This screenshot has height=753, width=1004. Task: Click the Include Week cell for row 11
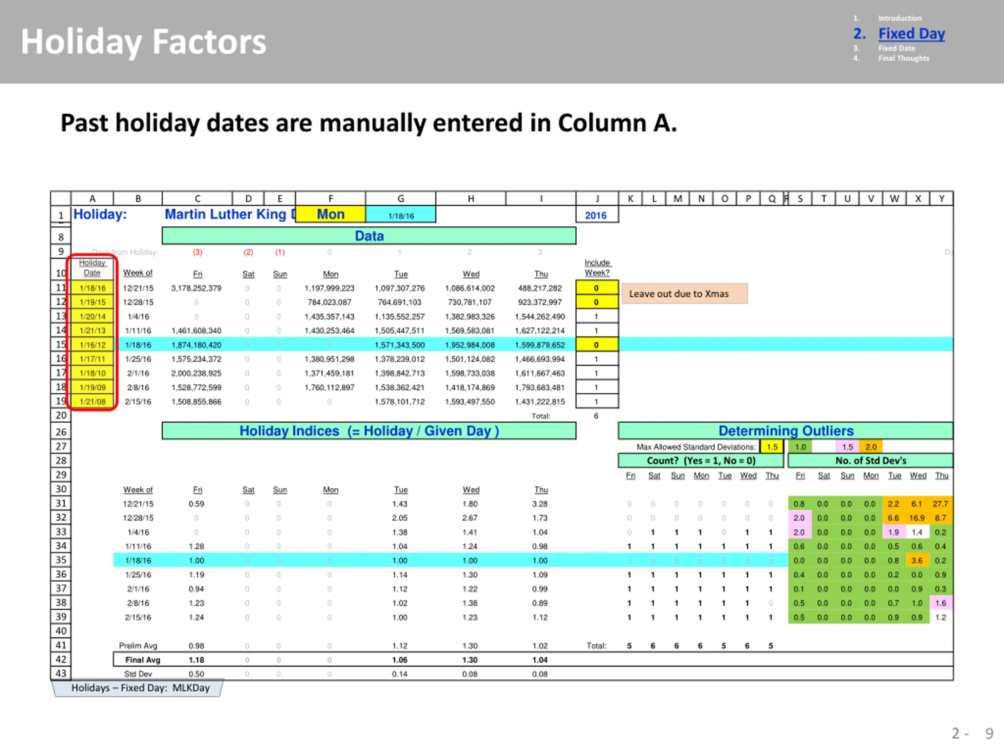pos(597,288)
